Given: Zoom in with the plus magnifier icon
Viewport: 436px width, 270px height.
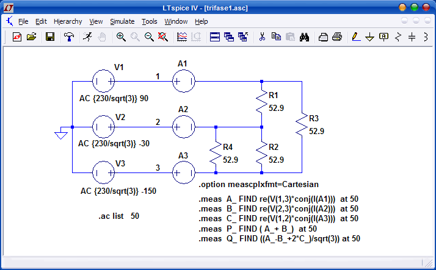Looking at the screenshot, I should (121, 37).
